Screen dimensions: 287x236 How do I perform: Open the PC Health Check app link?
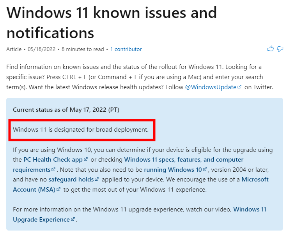click(x=53, y=160)
